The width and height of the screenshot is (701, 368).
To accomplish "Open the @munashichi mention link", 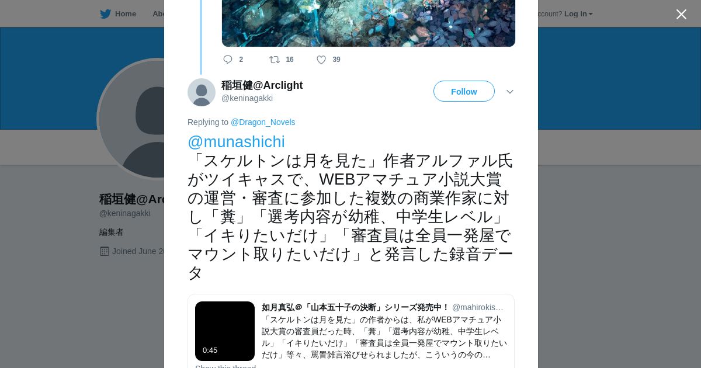I will (x=236, y=142).
